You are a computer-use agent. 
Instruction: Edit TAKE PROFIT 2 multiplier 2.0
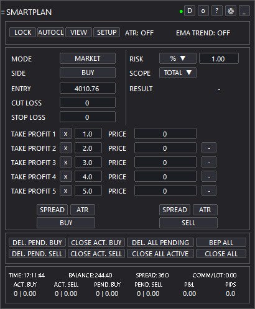[88, 148]
